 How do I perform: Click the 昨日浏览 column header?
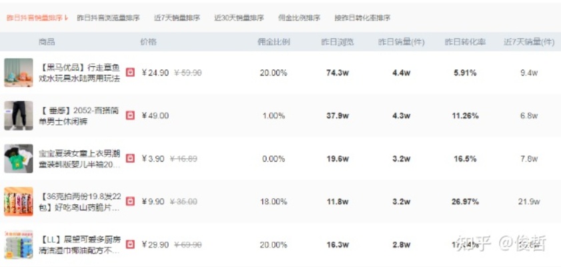338,42
